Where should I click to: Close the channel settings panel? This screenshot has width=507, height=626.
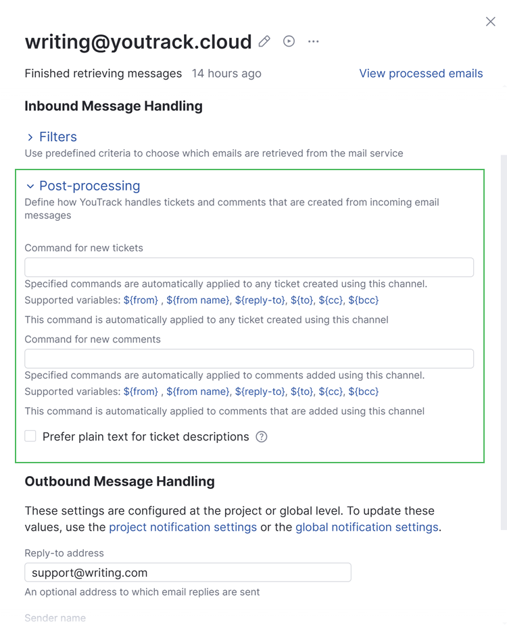tap(491, 22)
